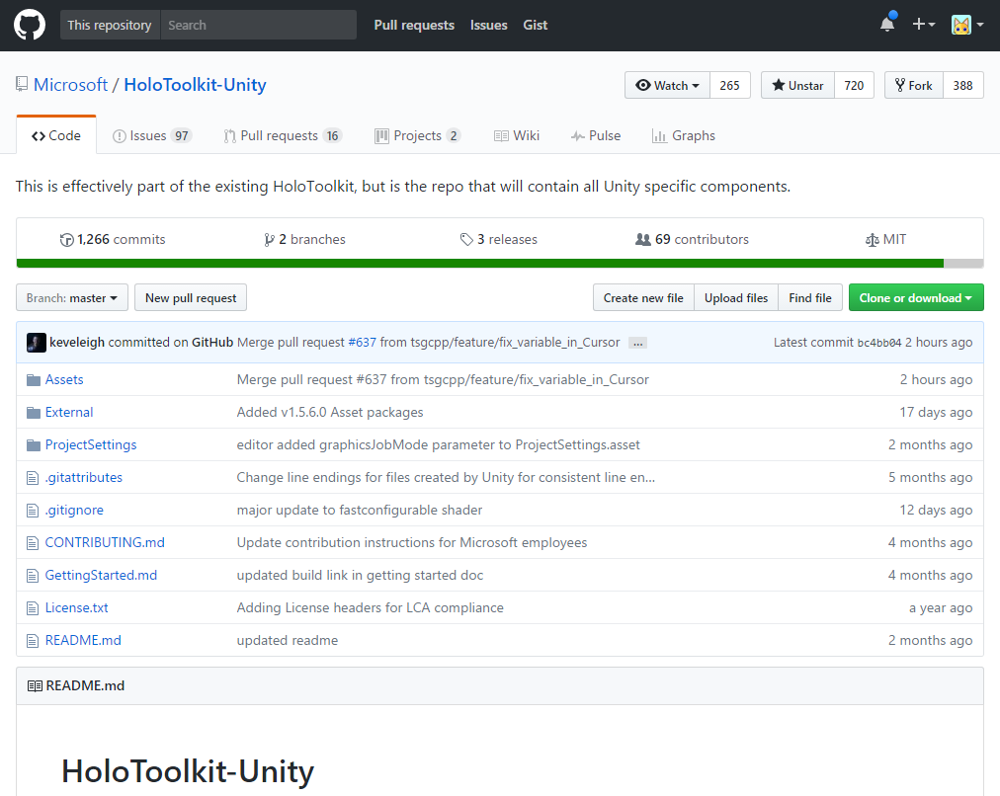
Task: Click the folder icon beside External
Action: coord(34,413)
